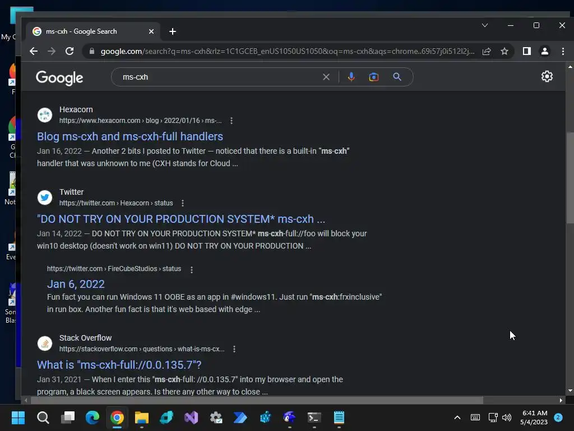The image size is (574, 431).
Task: Open the notification center badge
Action: point(558,418)
